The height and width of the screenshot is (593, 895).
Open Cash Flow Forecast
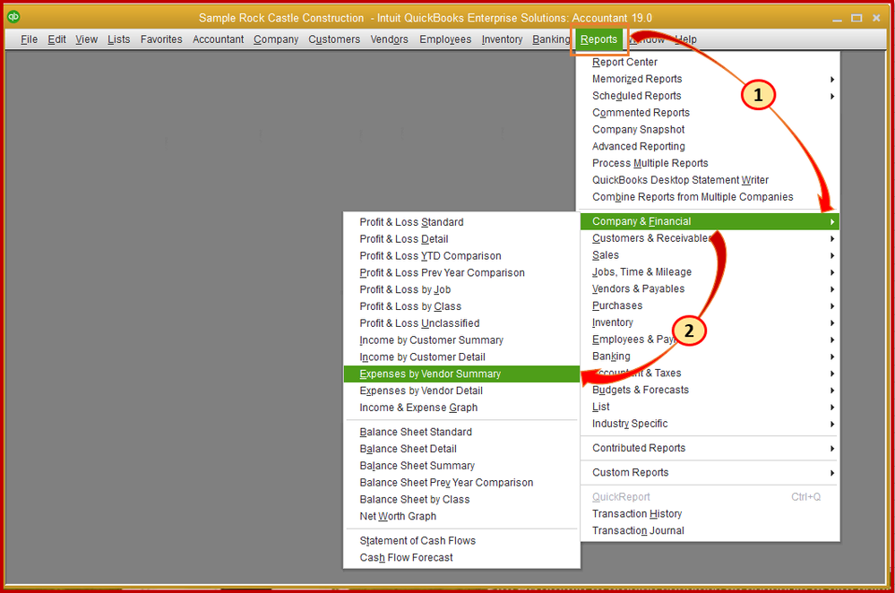coord(461,557)
